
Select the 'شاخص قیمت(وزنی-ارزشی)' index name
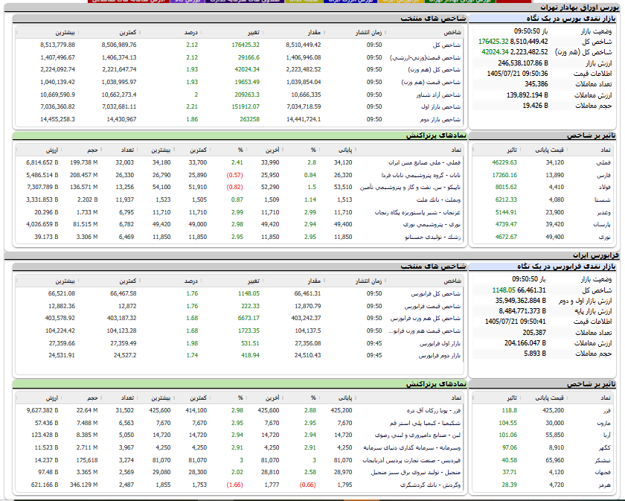(x=425, y=57)
